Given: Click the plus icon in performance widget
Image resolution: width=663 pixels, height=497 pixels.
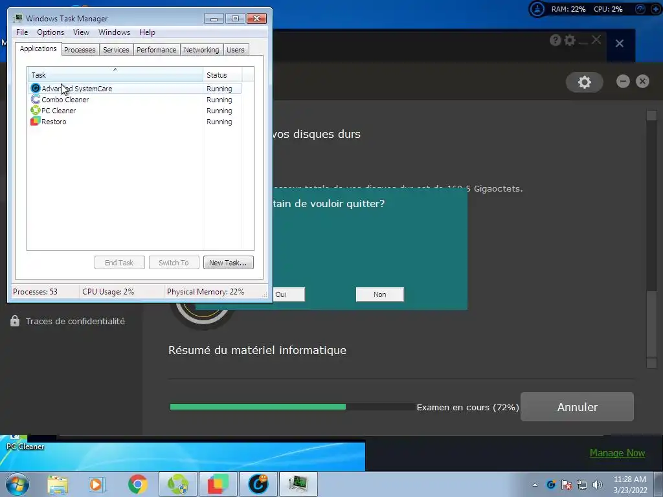Looking at the screenshot, I should 656,9.
